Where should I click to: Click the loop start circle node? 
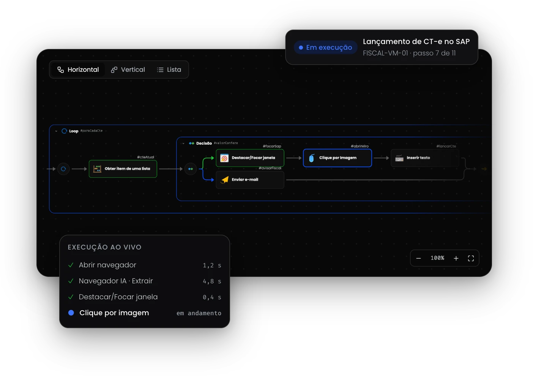pyautogui.click(x=63, y=169)
